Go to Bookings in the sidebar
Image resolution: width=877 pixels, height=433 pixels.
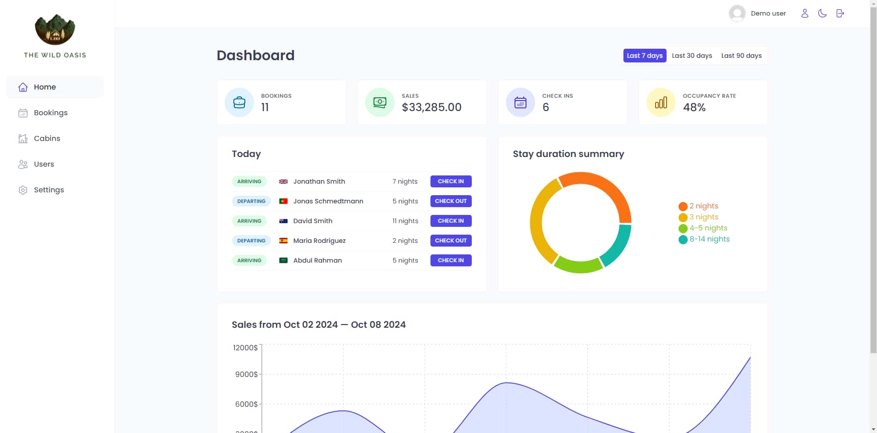point(51,112)
